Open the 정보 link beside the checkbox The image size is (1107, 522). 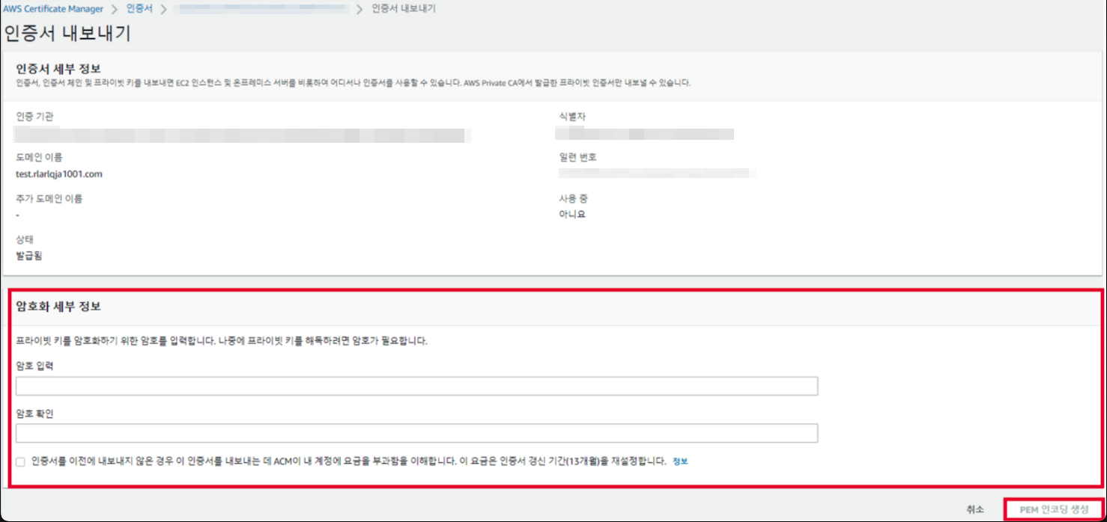[x=679, y=461]
